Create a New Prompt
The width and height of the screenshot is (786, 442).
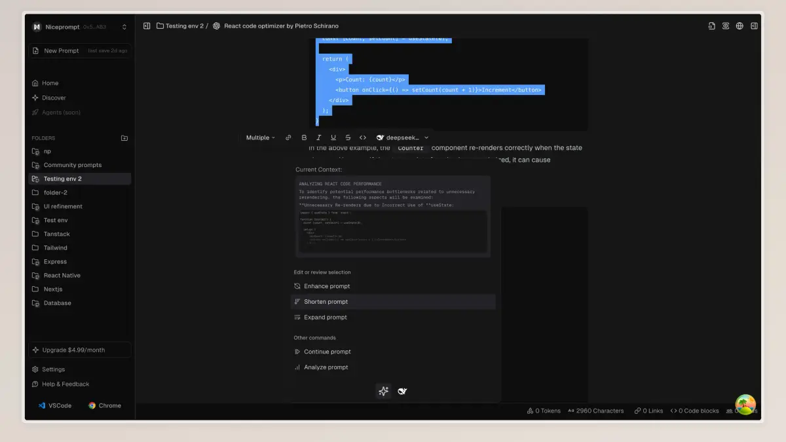coord(61,50)
